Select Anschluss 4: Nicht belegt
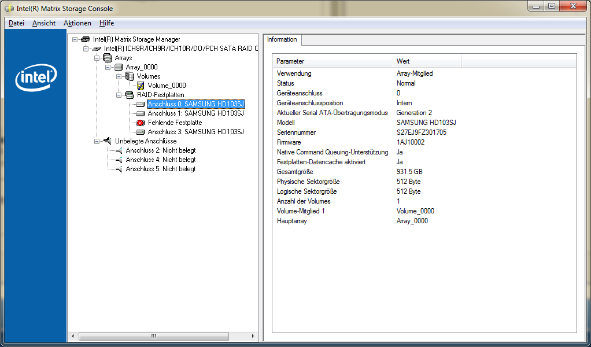Viewport: 591px width, 347px height. tap(161, 160)
